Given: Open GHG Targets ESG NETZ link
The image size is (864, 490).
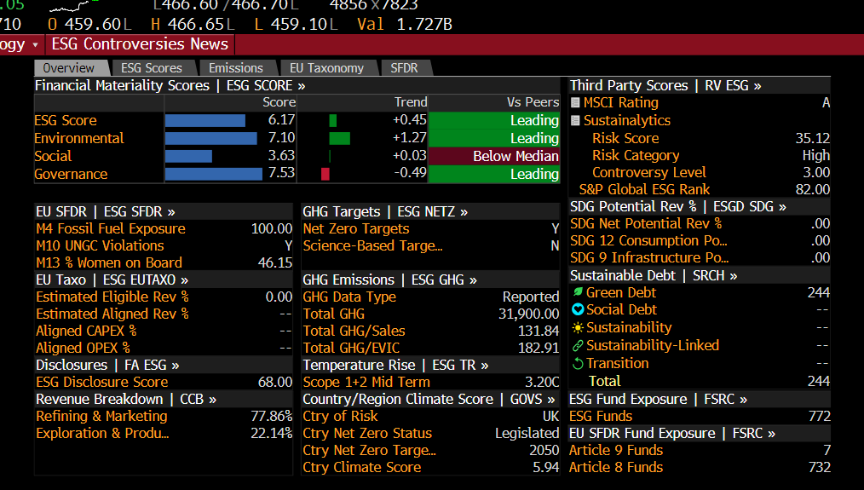Looking at the screenshot, I should click(x=385, y=211).
